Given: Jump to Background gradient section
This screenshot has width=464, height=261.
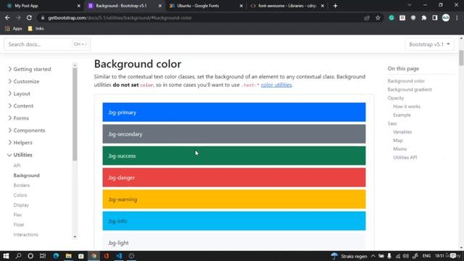Looking at the screenshot, I should pos(410,89).
